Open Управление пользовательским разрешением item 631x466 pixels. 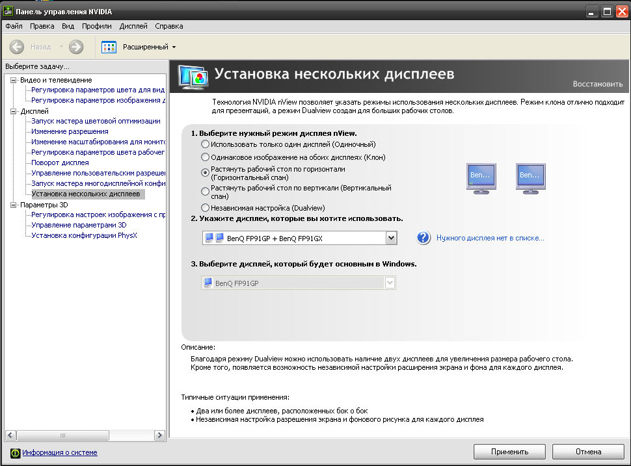[98, 174]
